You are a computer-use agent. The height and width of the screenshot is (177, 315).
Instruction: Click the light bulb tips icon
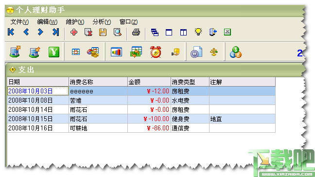198,32
